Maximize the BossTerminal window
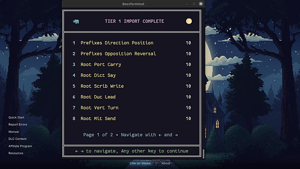Viewport: 300px width, 169px height. coord(194,4)
